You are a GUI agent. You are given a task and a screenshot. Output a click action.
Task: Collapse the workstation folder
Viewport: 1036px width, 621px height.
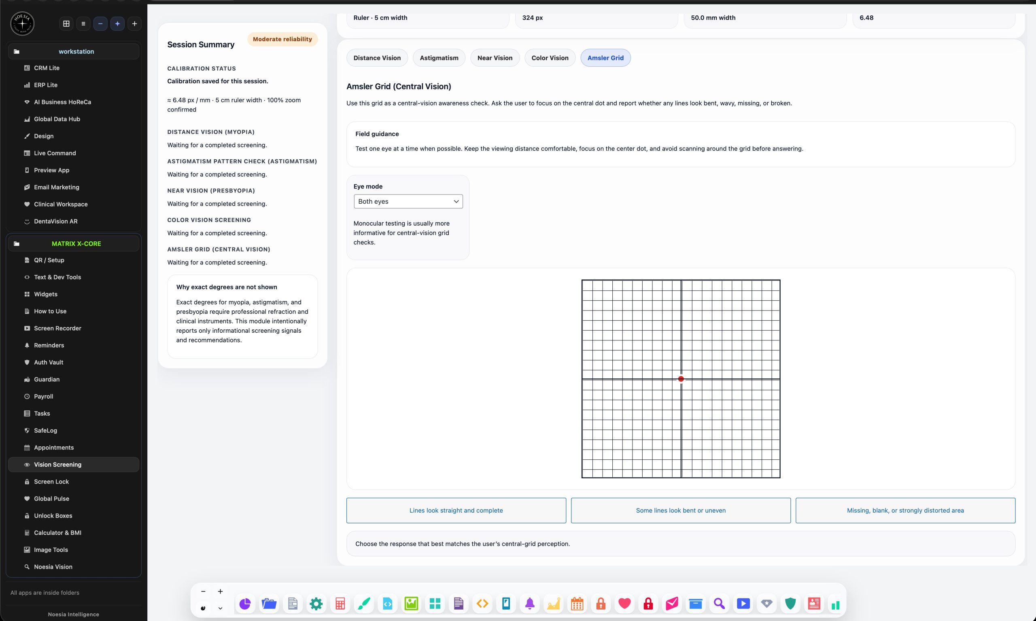74,51
